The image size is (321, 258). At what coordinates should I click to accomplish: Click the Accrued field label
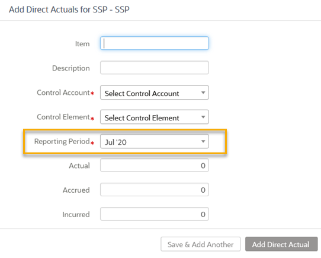(x=76, y=190)
